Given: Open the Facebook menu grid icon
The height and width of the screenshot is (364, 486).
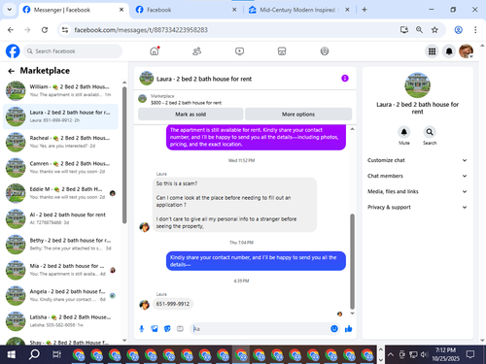Looking at the screenshot, I should [x=432, y=51].
